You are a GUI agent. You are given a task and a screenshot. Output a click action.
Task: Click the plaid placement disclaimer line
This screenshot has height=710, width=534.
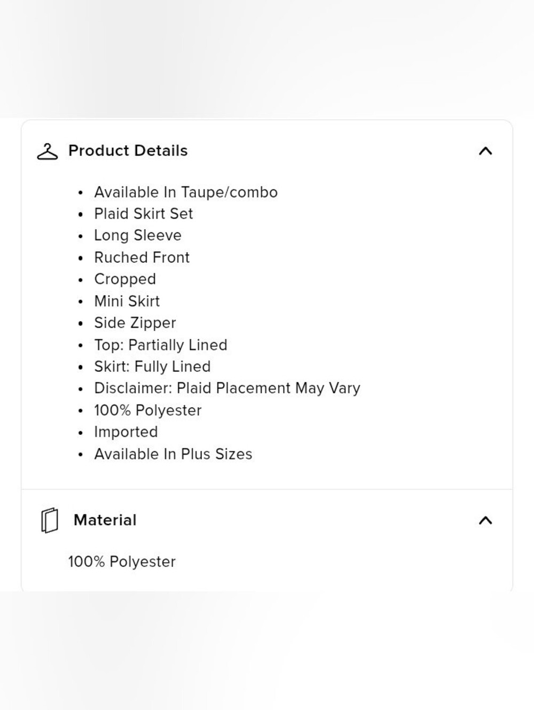tap(227, 388)
